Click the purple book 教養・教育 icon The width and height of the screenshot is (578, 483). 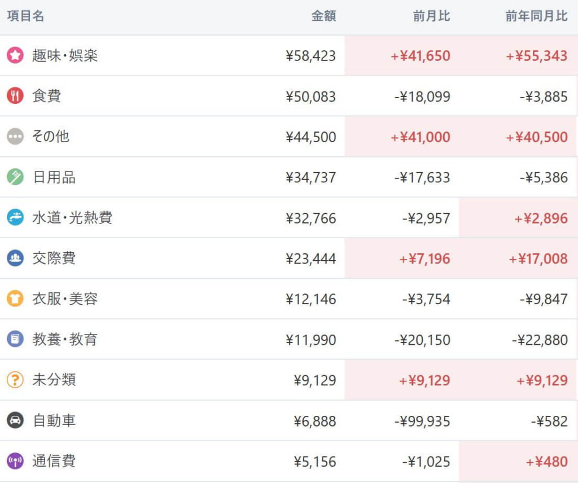tap(15, 339)
